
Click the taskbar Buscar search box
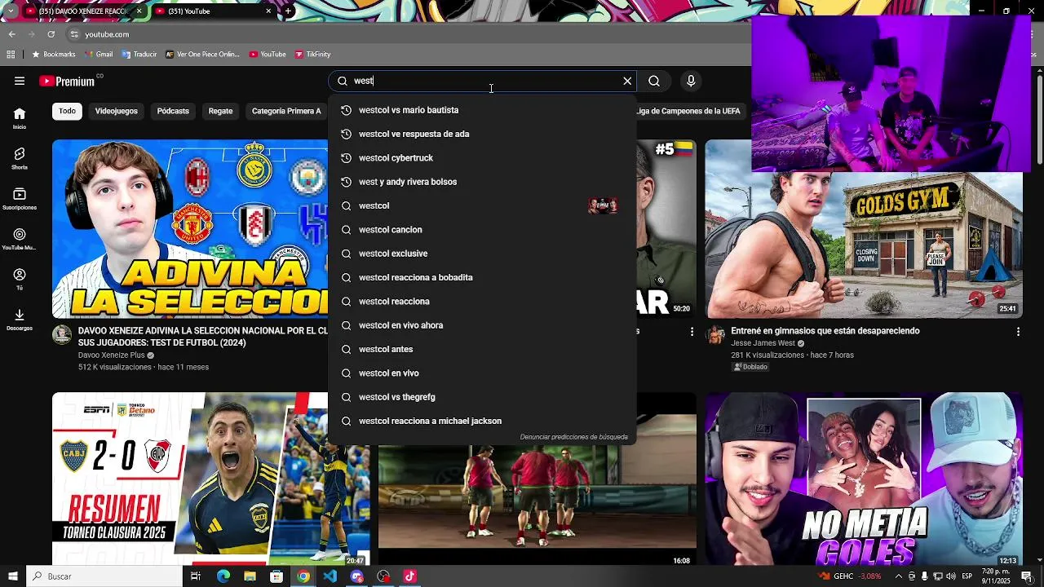coord(104,576)
